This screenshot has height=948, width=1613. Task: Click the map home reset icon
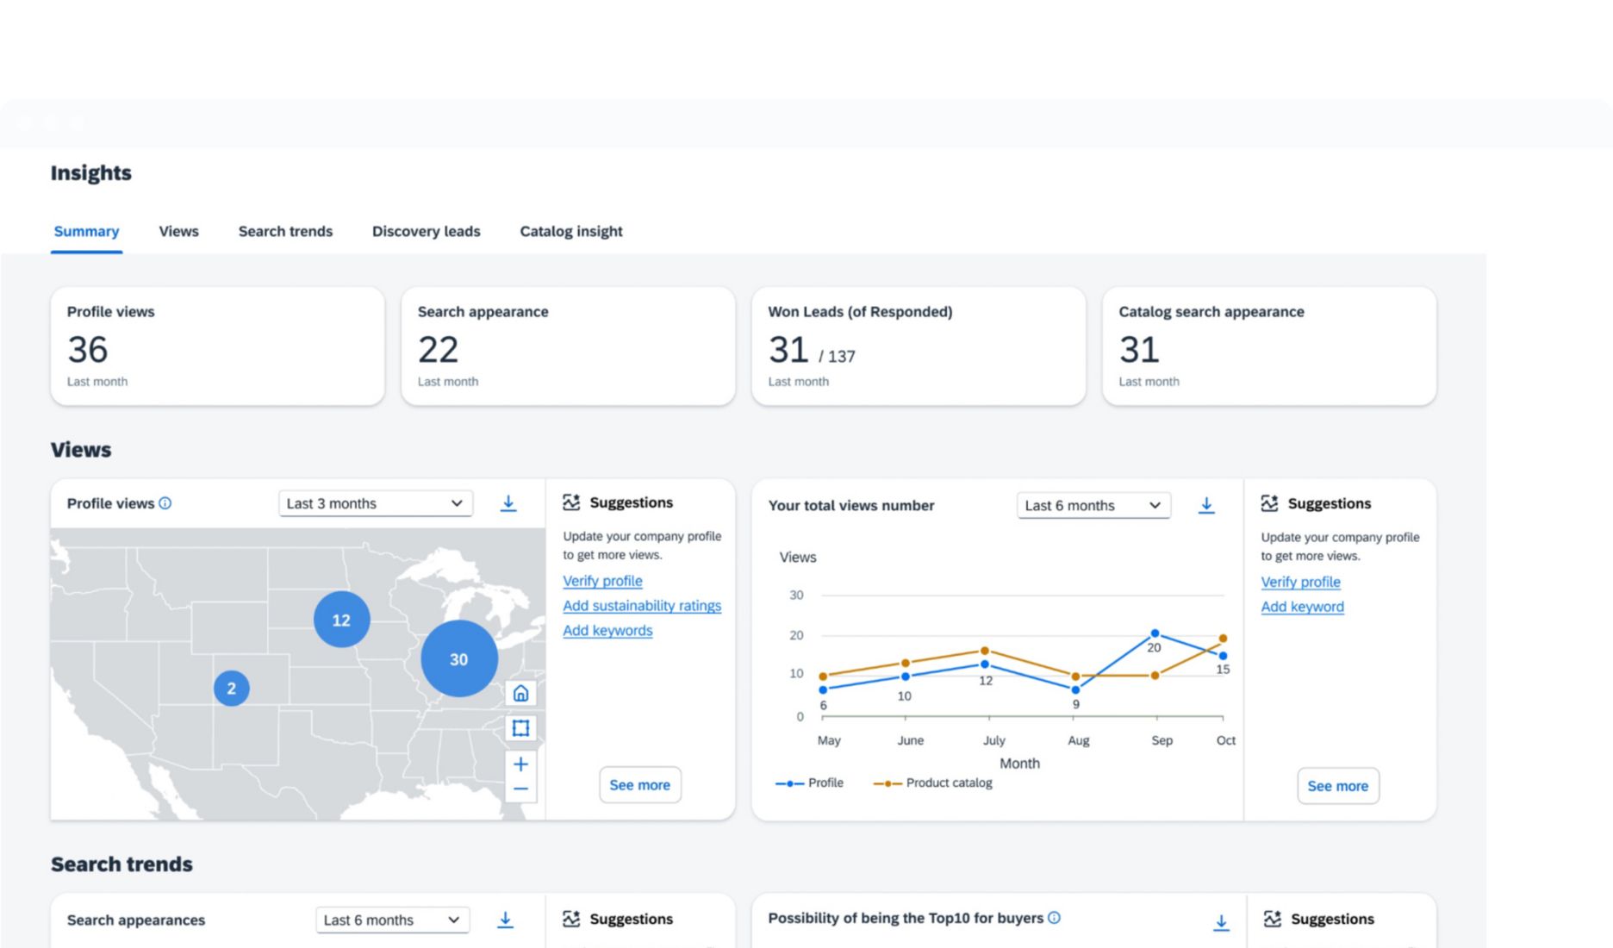tap(520, 694)
